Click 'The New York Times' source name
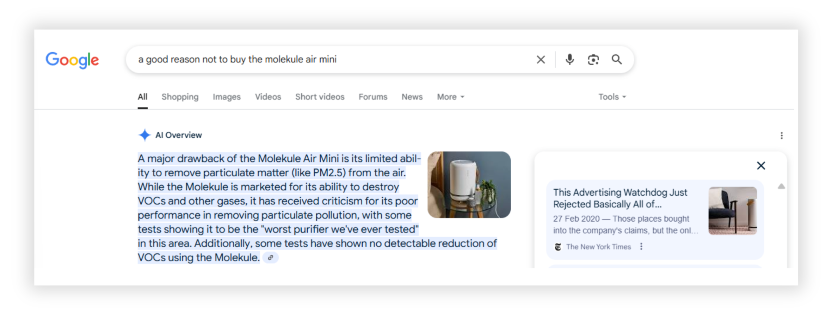This screenshot has width=832, height=314. 598,247
